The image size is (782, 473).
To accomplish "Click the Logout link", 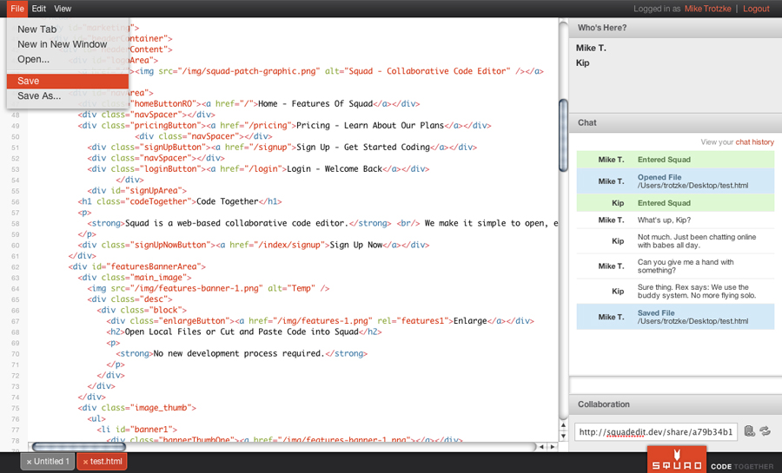I will pyautogui.click(x=756, y=9).
